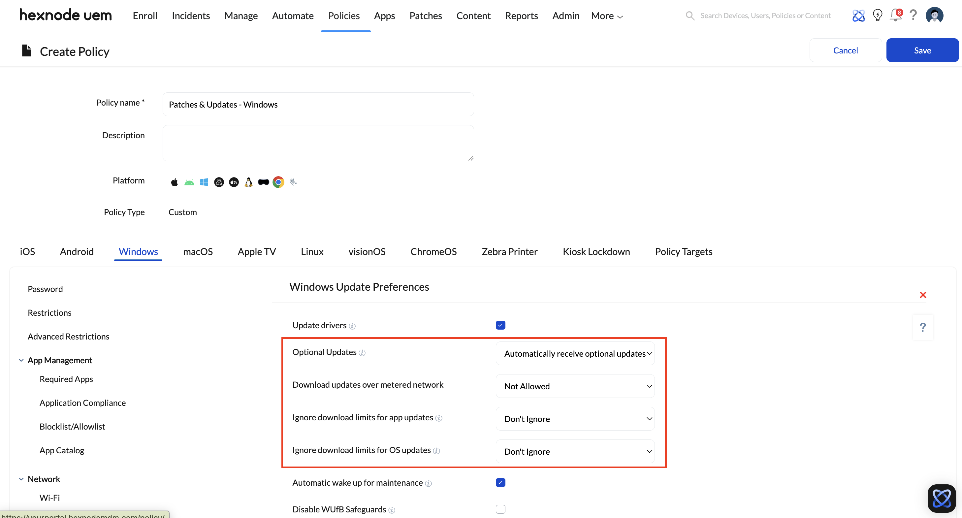Uncheck the Update drivers checkbox
Image resolution: width=962 pixels, height=518 pixels.
(500, 325)
